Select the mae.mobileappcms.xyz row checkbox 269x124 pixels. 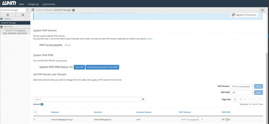34,120
